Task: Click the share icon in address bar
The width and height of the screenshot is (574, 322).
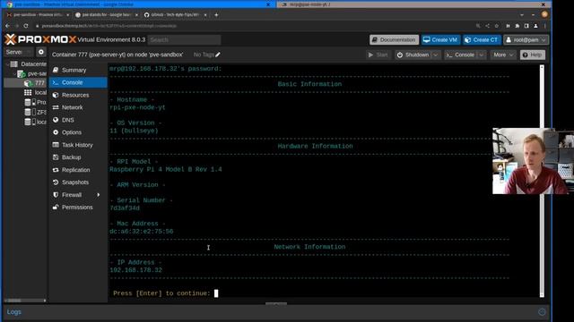Action: pos(488,26)
